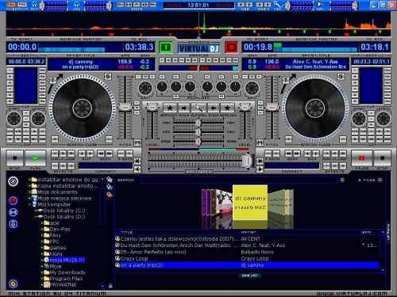Click the red record icon in sidebar
Viewport: 397px width, 297px height.
pos(13,200)
